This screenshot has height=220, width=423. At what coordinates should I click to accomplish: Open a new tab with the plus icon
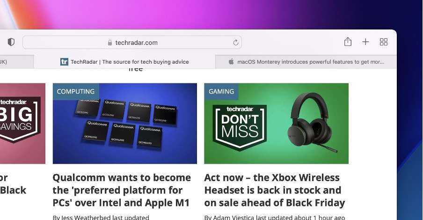(365, 42)
